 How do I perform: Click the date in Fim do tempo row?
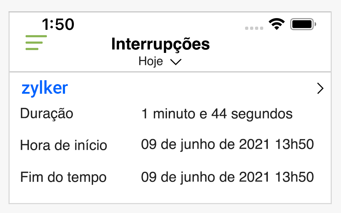204,177
